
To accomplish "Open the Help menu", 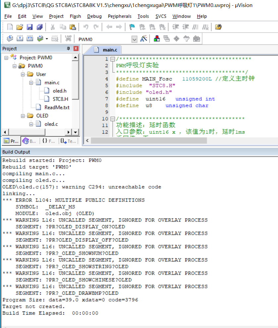I will click(x=201, y=16).
